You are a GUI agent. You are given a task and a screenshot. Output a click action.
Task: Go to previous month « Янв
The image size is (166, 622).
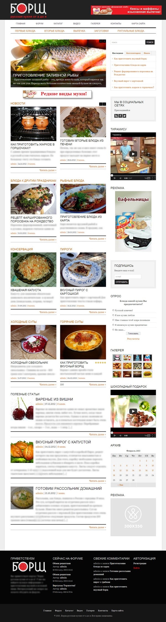[120, 485]
